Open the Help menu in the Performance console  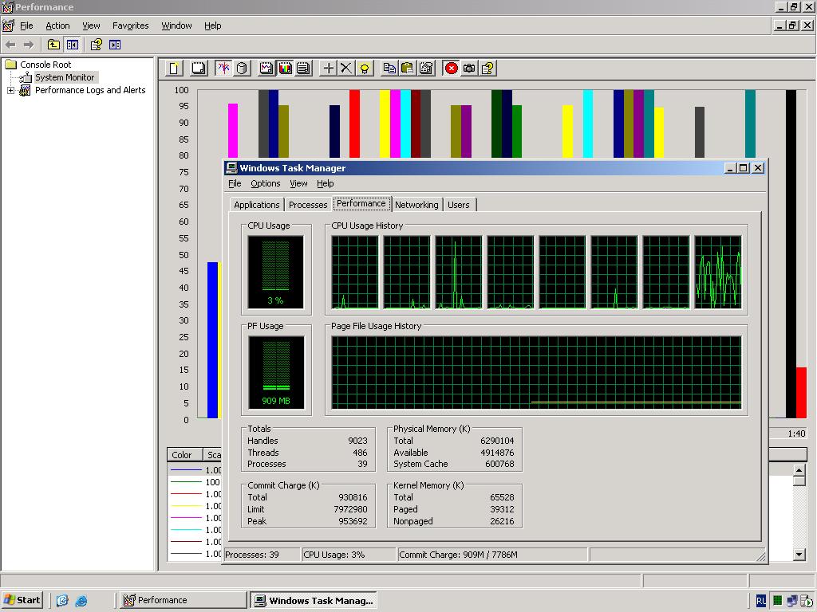(x=212, y=25)
